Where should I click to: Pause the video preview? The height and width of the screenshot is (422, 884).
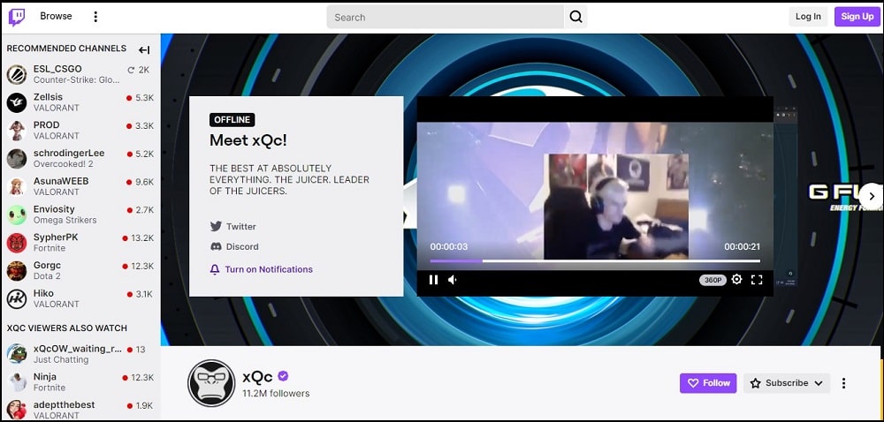click(x=433, y=280)
